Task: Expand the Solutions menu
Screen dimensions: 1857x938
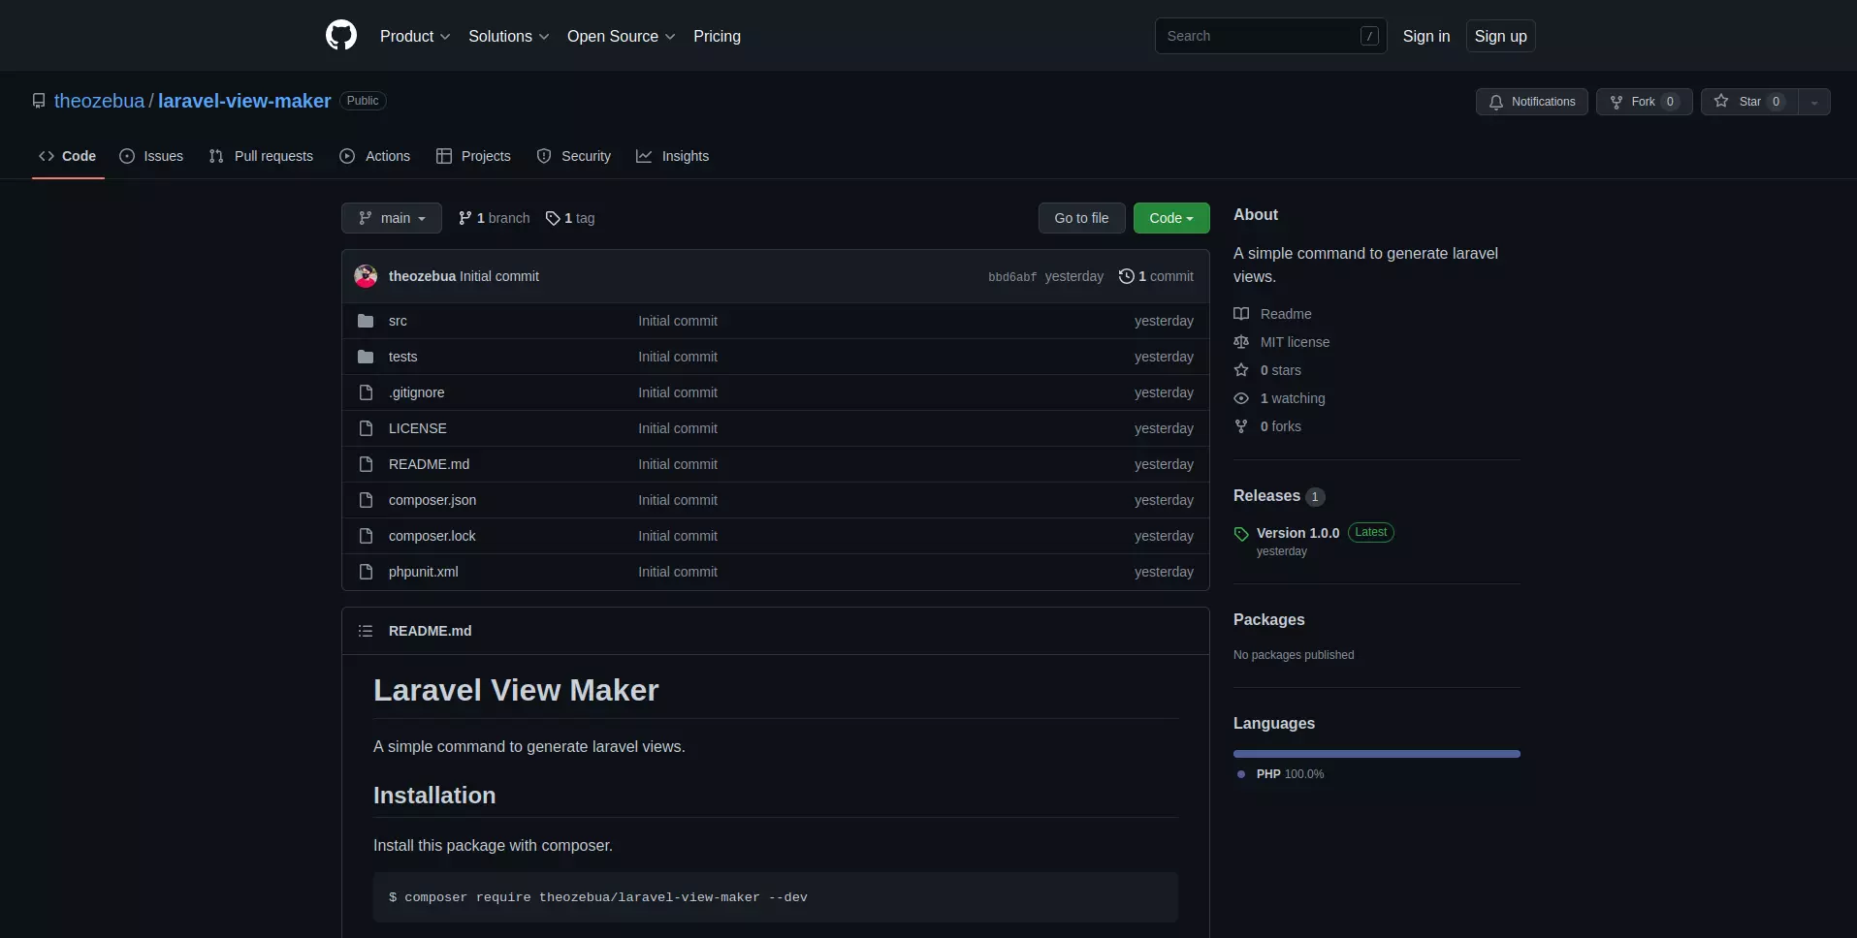Action: click(509, 36)
